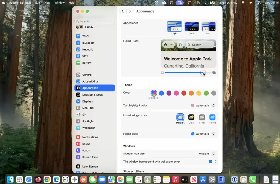The height and width of the screenshot is (184, 280).
Task: Choose Dark icon & widget style
Action: point(191,119)
